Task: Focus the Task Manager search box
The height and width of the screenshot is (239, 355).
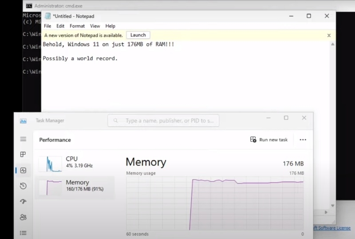Action: pos(163,120)
